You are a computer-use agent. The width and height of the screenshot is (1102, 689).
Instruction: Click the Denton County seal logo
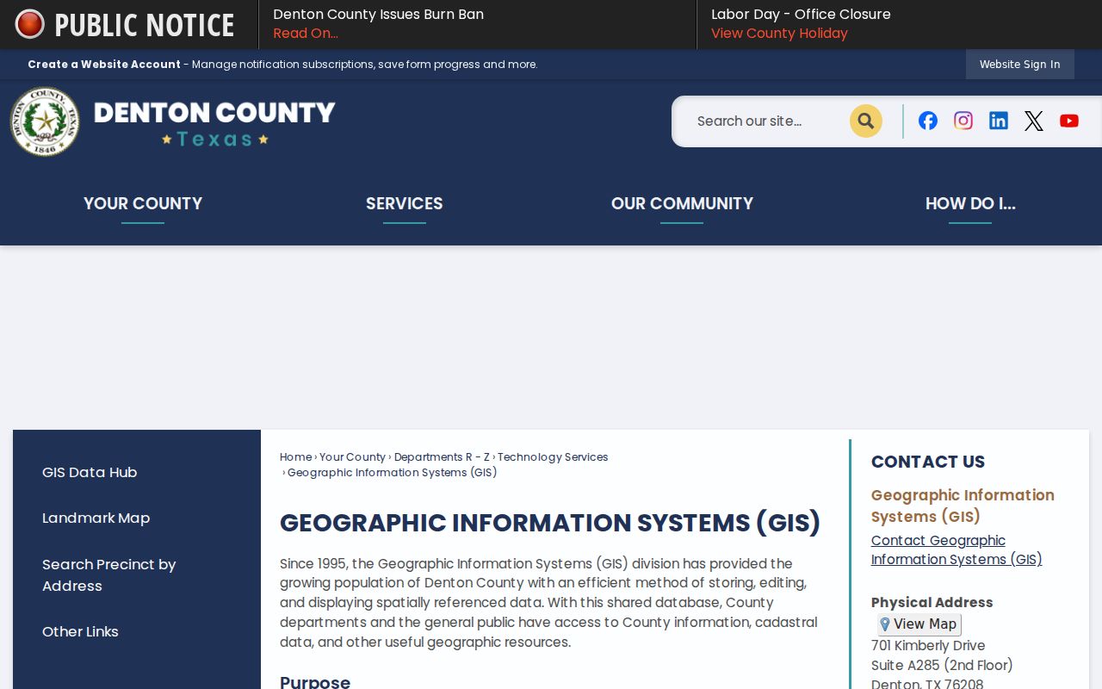click(45, 121)
